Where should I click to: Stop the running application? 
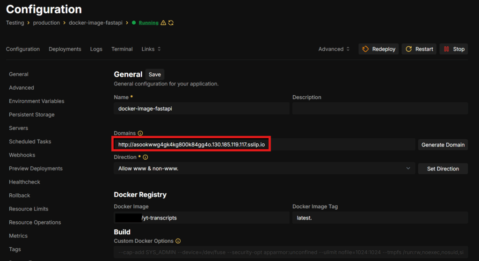[454, 49]
